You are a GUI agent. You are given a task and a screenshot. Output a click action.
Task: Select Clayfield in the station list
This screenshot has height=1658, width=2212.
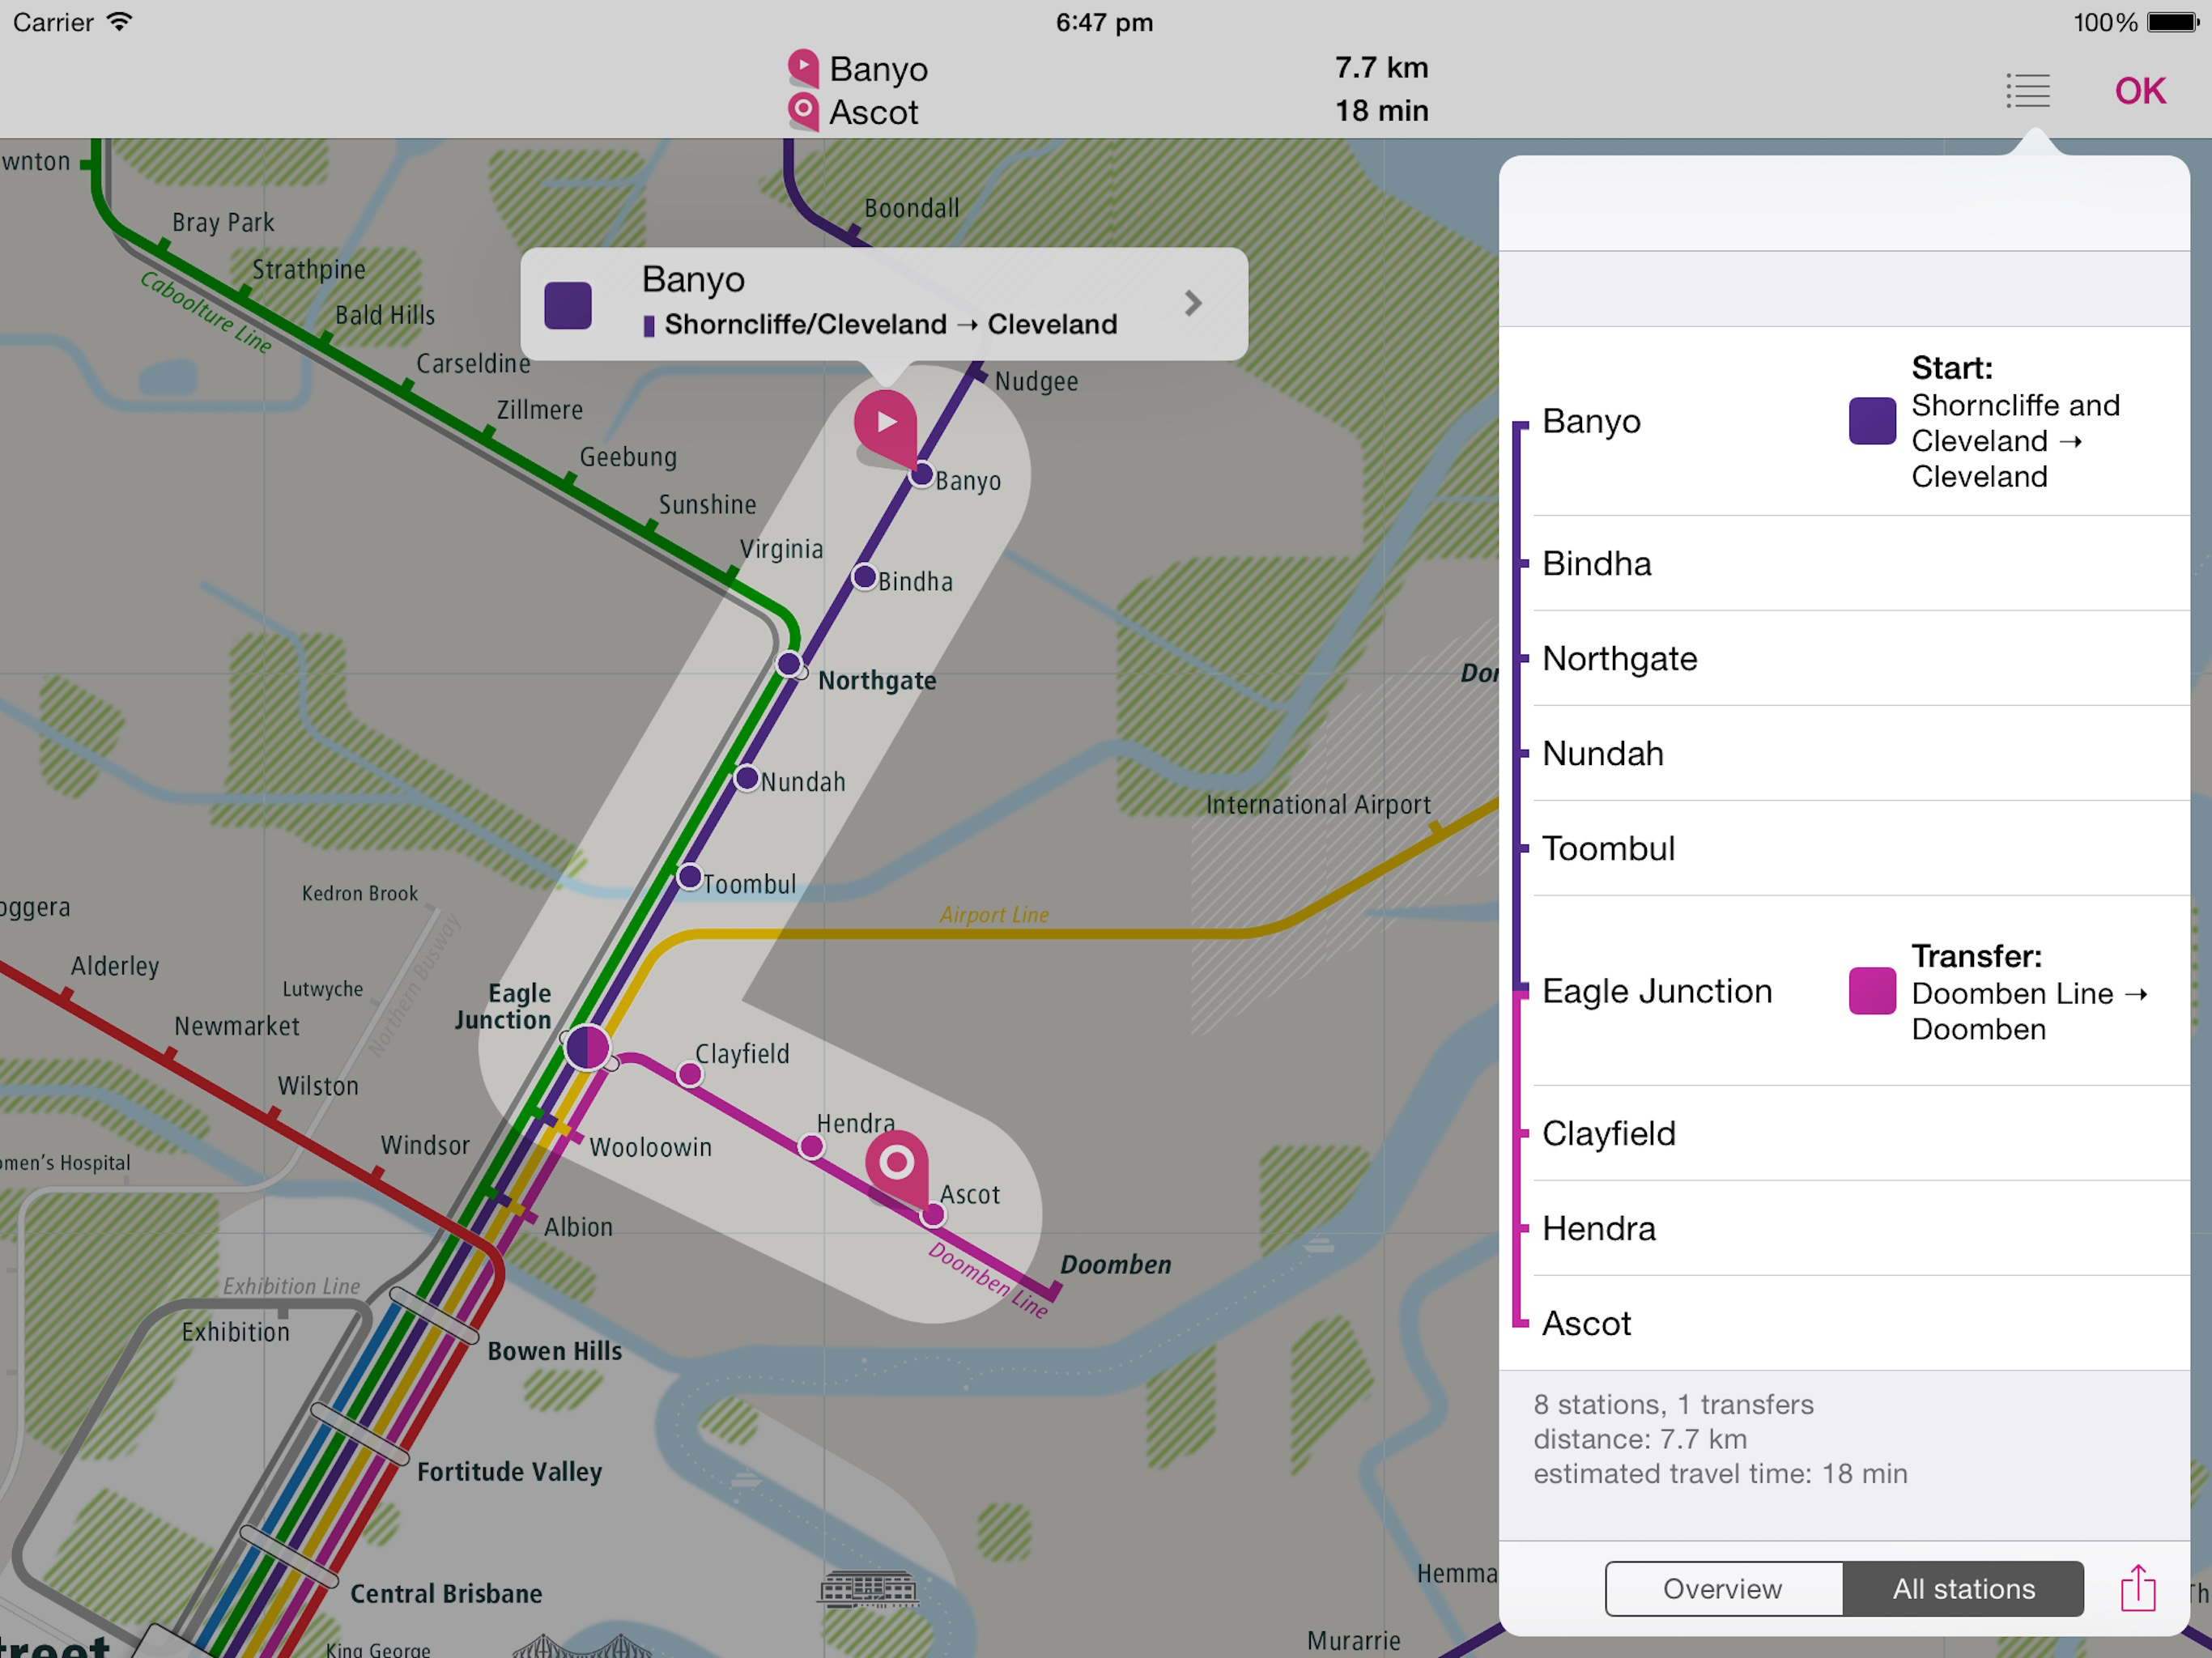click(1608, 1133)
